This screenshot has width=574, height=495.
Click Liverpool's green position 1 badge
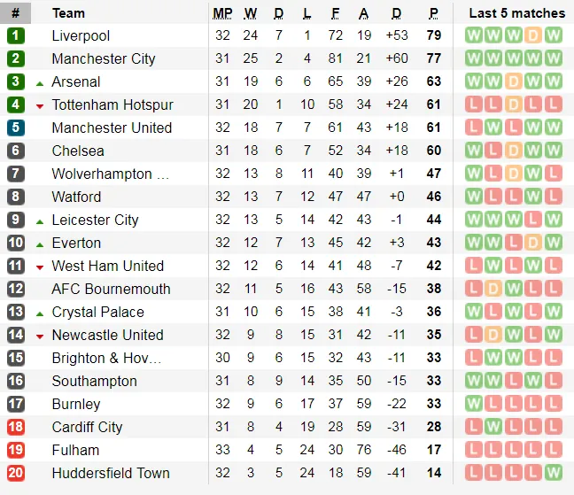[15, 36]
